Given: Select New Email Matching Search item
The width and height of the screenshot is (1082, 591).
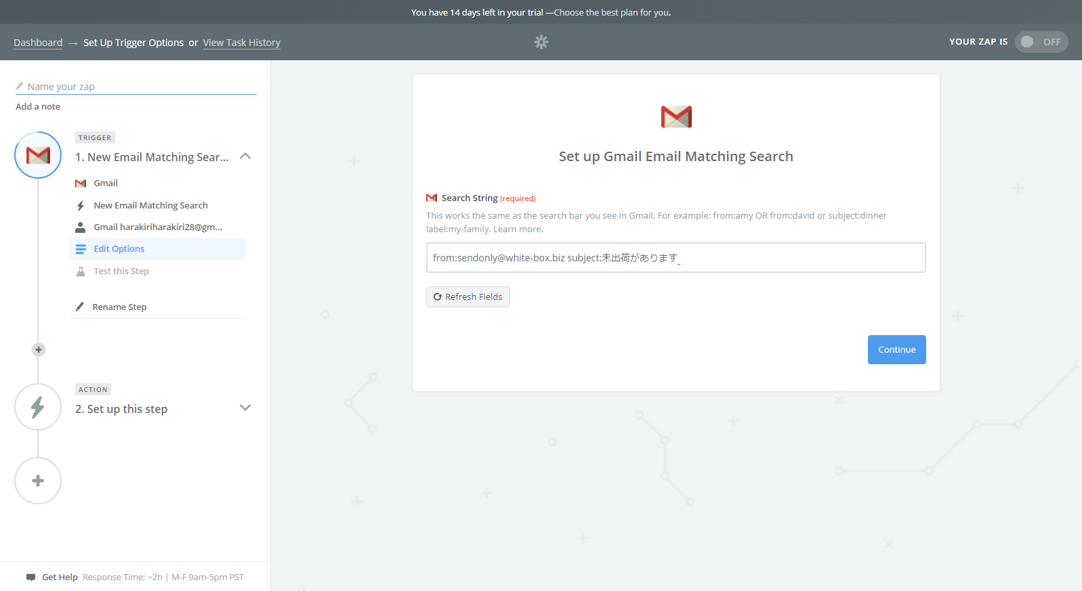Looking at the screenshot, I should tap(157, 205).
